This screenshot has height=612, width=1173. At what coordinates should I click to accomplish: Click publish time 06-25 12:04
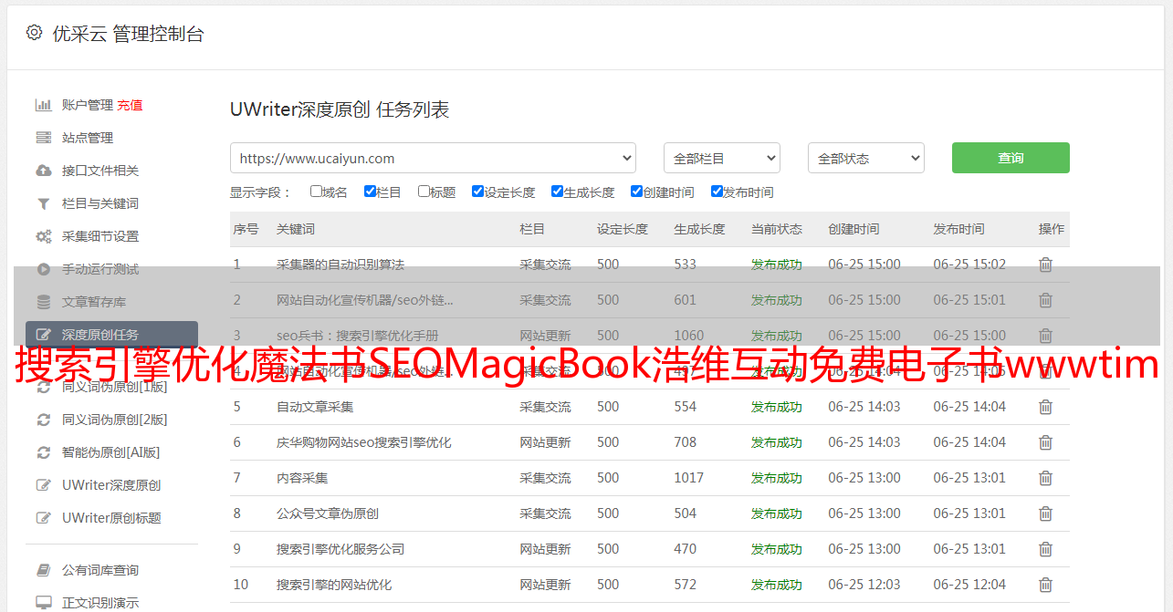pyautogui.click(x=969, y=585)
